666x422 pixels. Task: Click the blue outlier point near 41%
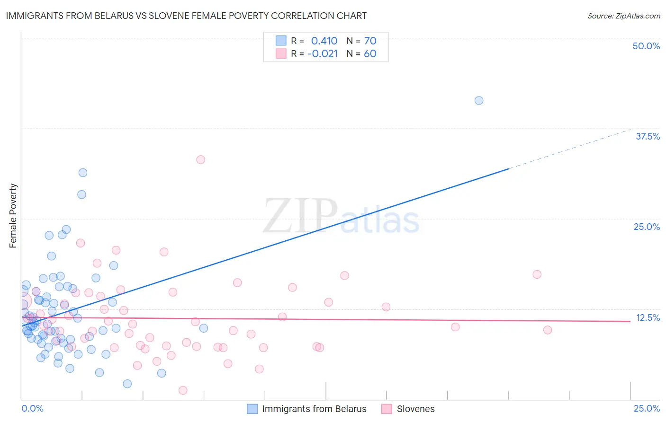[479, 100]
